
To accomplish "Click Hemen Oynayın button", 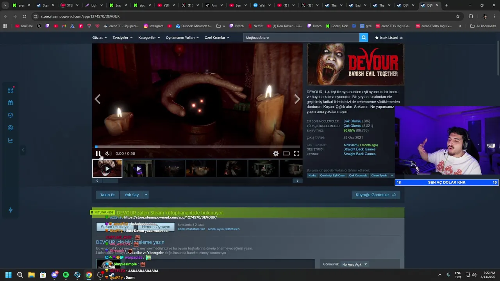I will (156, 227).
